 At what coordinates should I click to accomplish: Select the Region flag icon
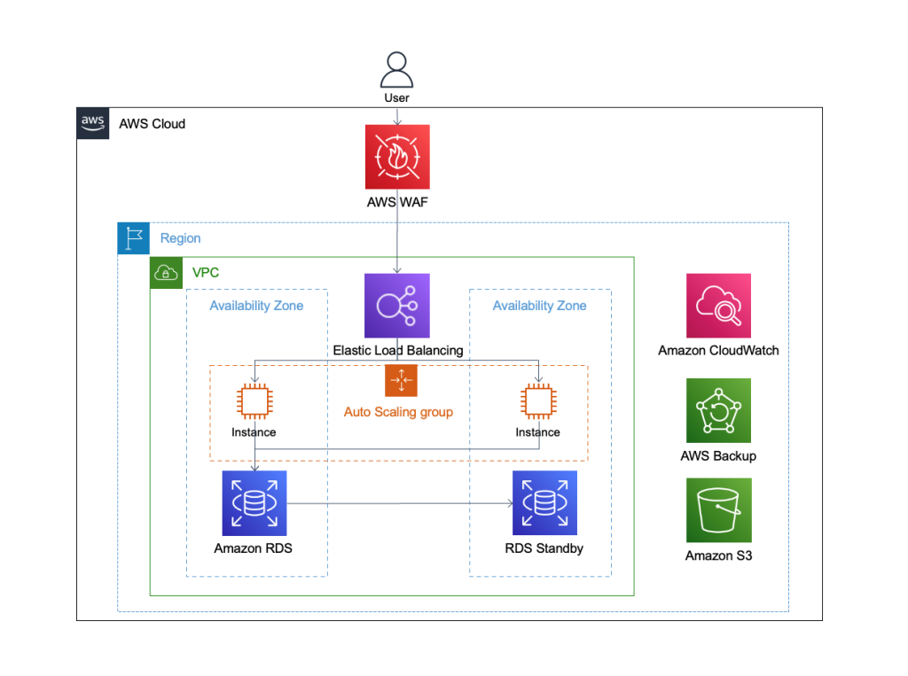click(x=134, y=238)
